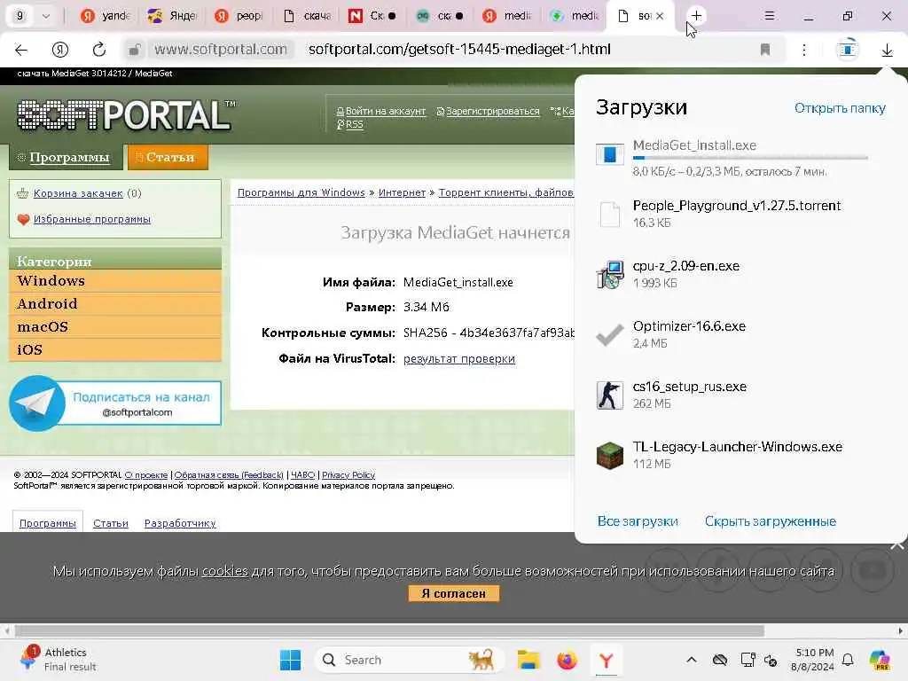The height and width of the screenshot is (681, 908).
Task: Click Я согласен cookie button
Action: [453, 593]
